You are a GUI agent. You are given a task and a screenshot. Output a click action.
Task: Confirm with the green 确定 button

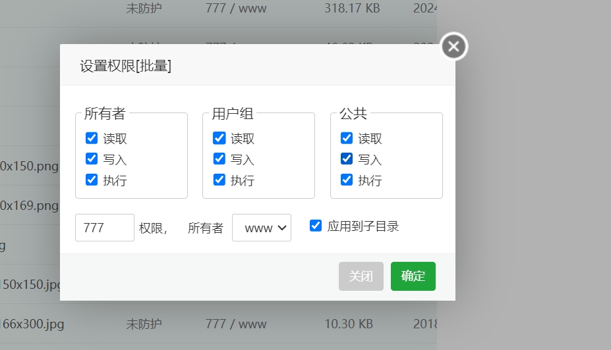tap(413, 276)
